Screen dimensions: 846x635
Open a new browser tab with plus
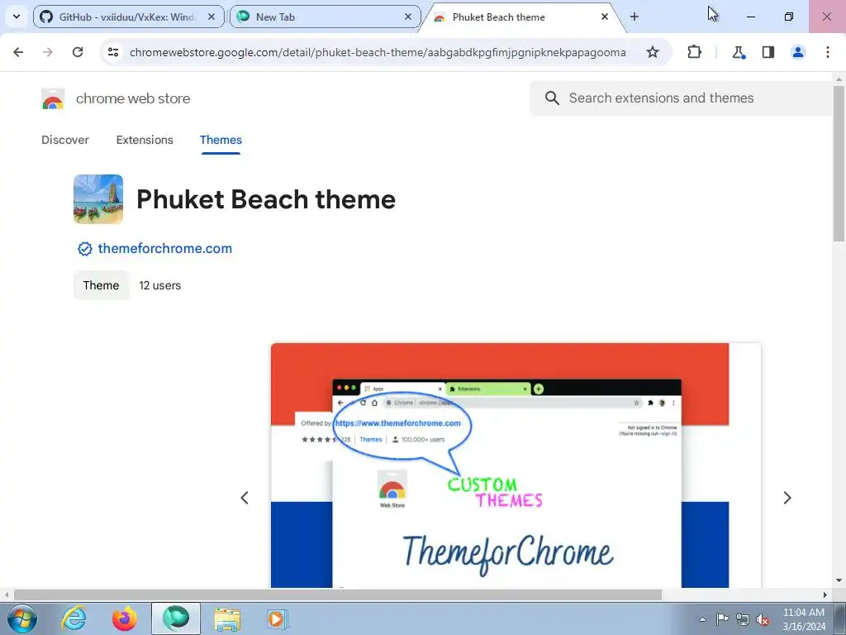coord(634,17)
